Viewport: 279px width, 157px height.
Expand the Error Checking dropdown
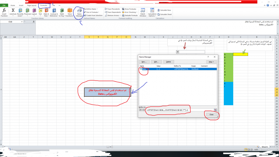pos(137,12)
